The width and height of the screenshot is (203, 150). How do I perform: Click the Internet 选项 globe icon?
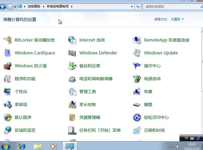[x=72, y=40]
